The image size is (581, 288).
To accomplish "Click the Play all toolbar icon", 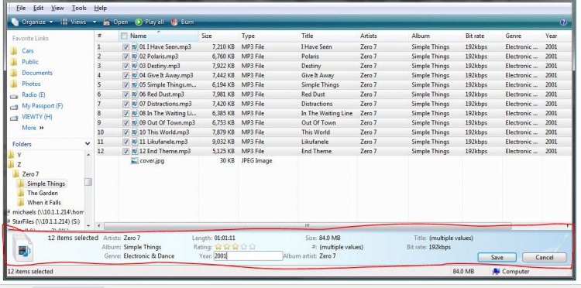I will (139, 22).
